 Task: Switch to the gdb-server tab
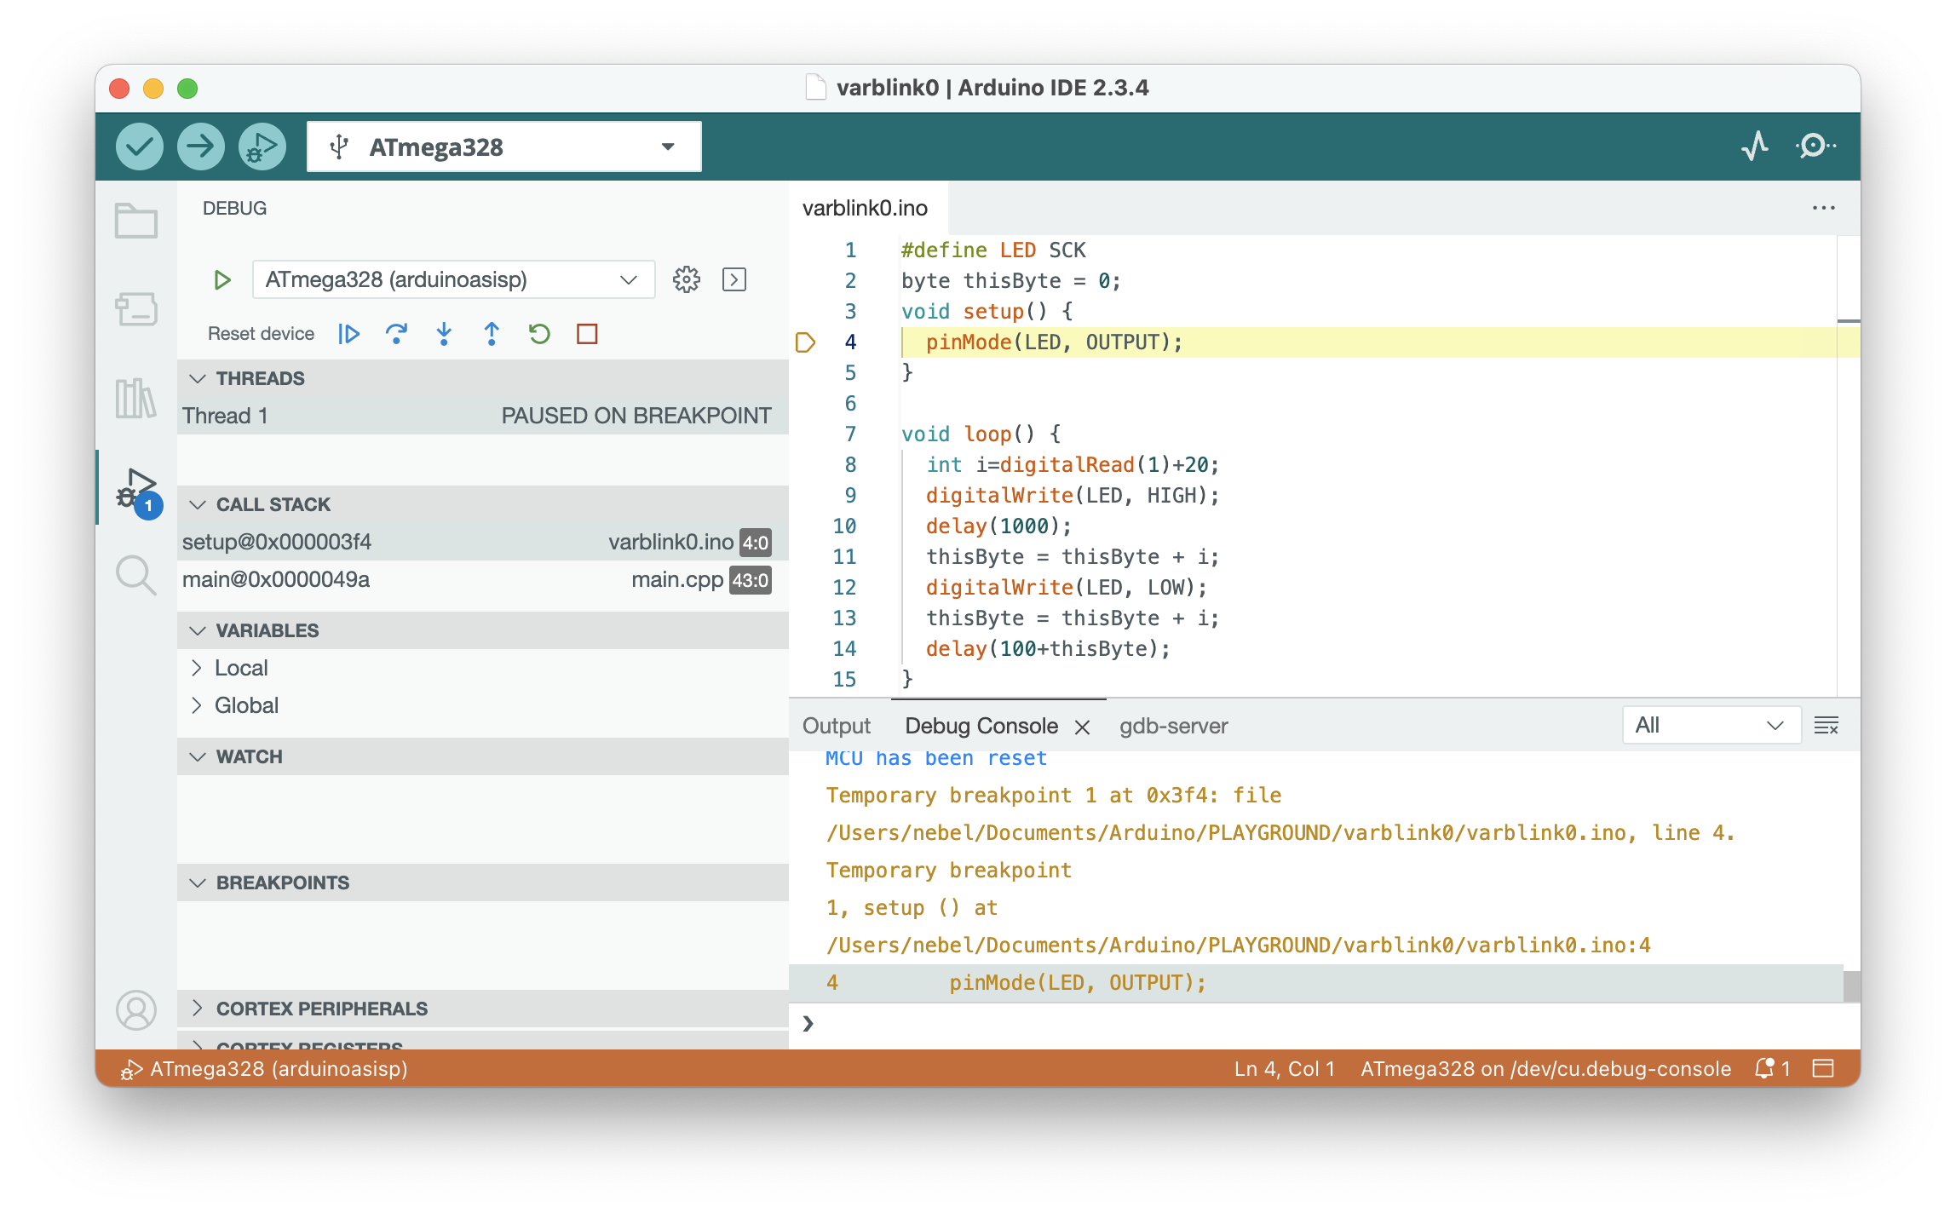pos(1173,726)
